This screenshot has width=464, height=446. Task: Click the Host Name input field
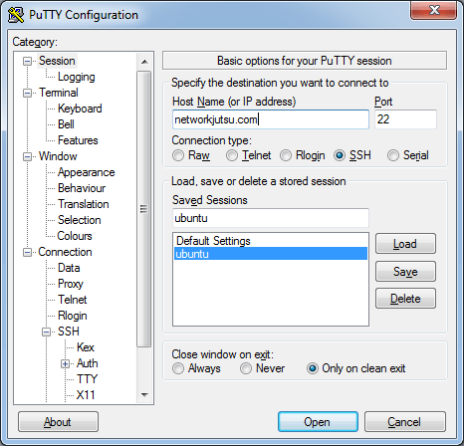tap(271, 119)
